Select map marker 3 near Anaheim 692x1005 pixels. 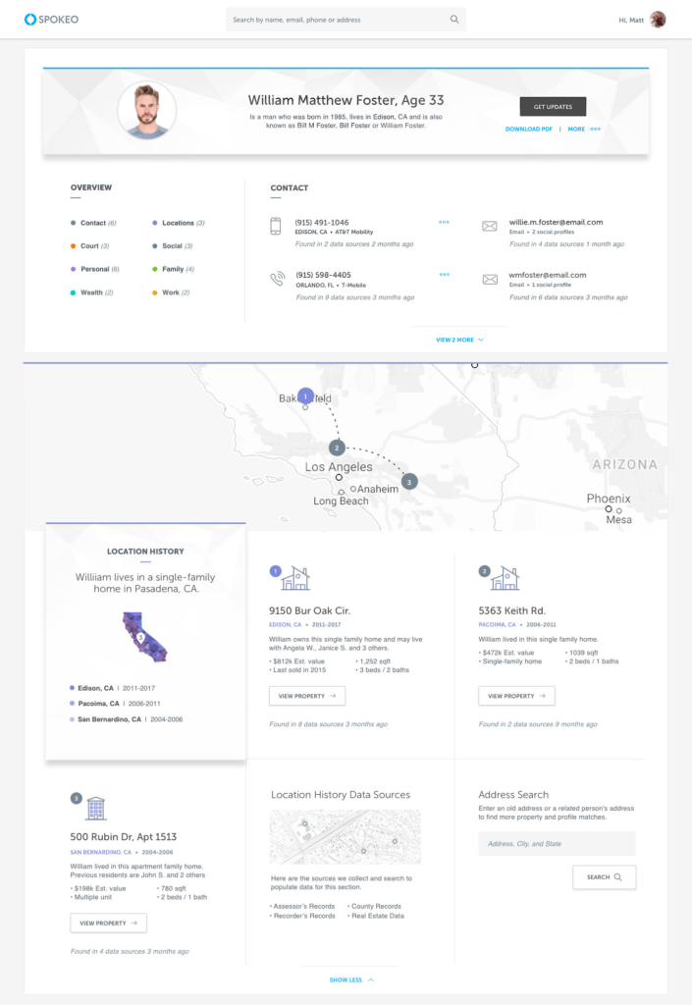click(409, 482)
